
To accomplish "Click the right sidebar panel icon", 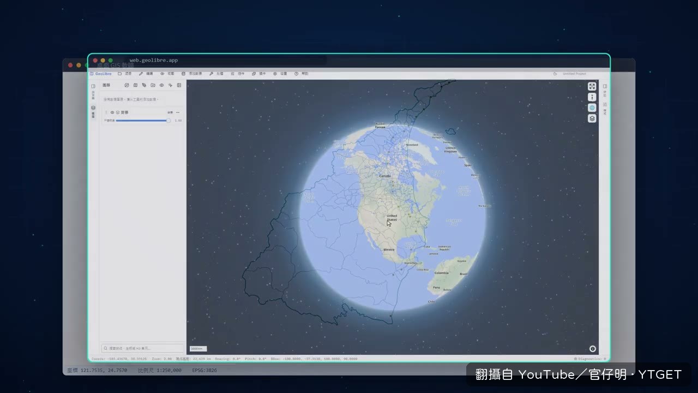I will tap(605, 86).
